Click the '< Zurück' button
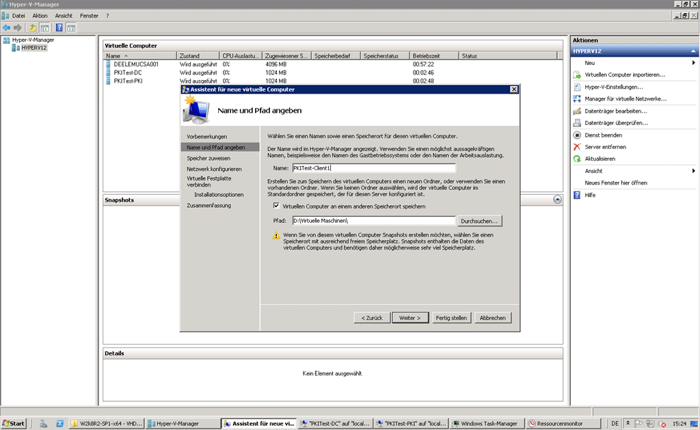 pos(372,318)
